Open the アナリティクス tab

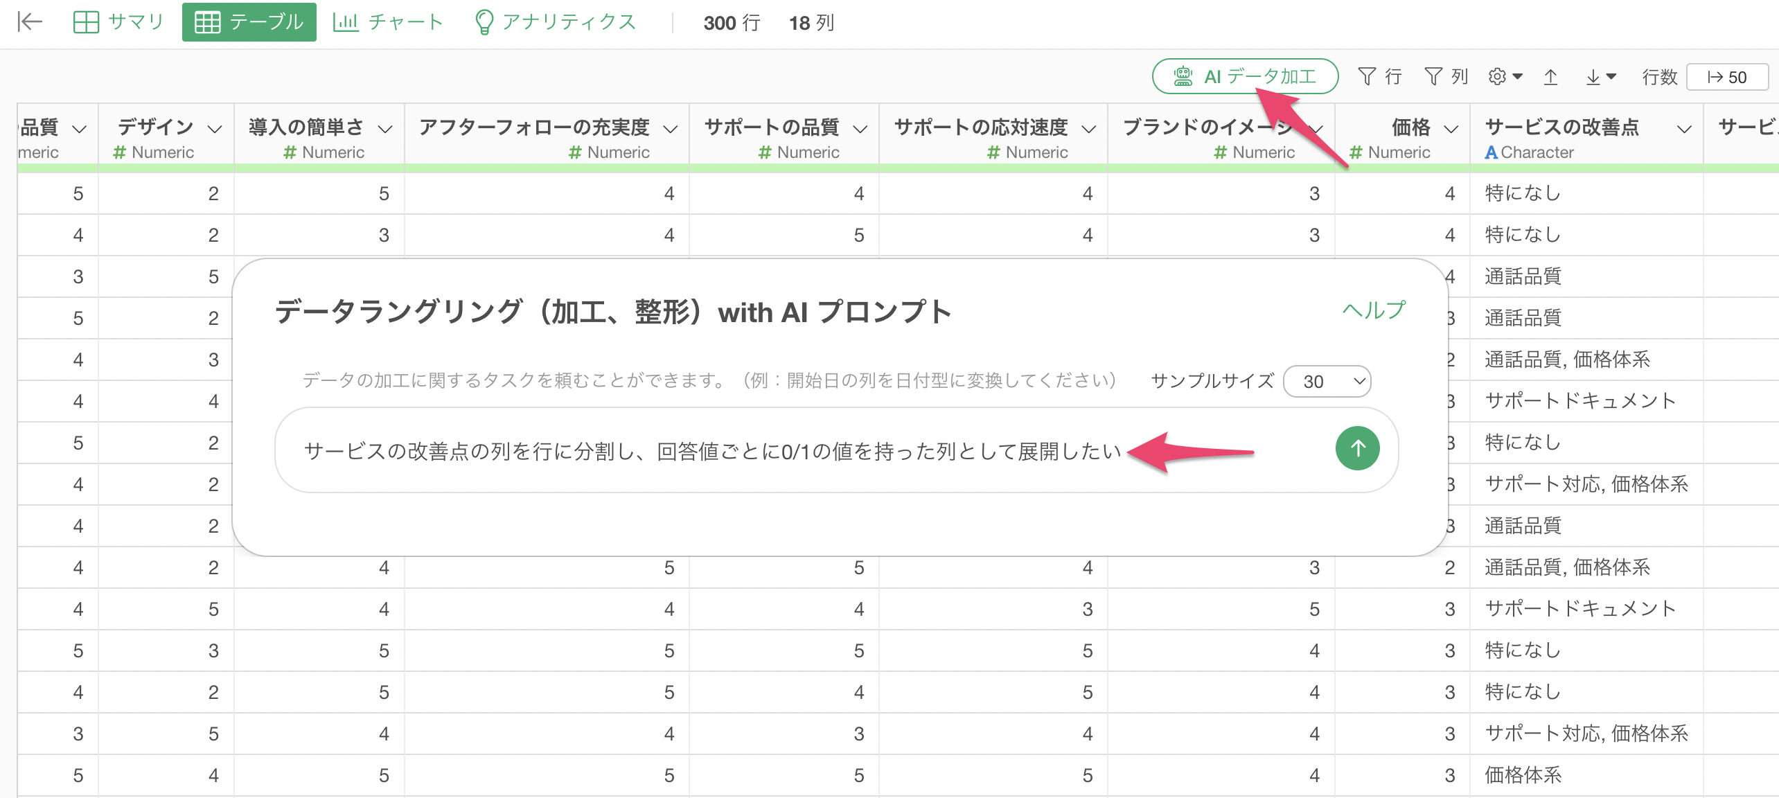tap(555, 22)
